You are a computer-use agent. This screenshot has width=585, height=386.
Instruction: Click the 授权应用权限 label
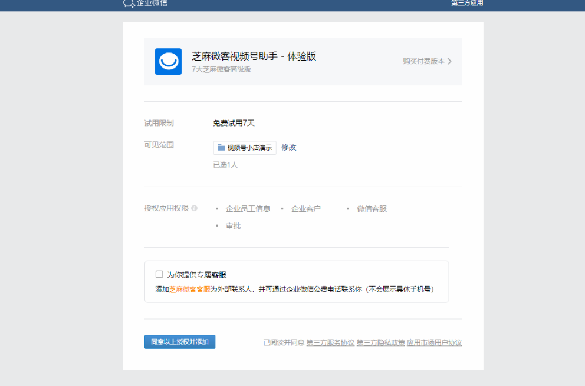pyautogui.click(x=166, y=208)
